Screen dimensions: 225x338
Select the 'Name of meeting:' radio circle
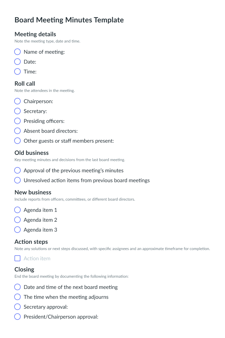(x=17, y=52)
